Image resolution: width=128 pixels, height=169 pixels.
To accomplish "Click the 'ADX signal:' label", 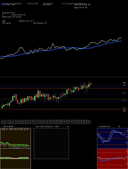I will click(6, 23).
